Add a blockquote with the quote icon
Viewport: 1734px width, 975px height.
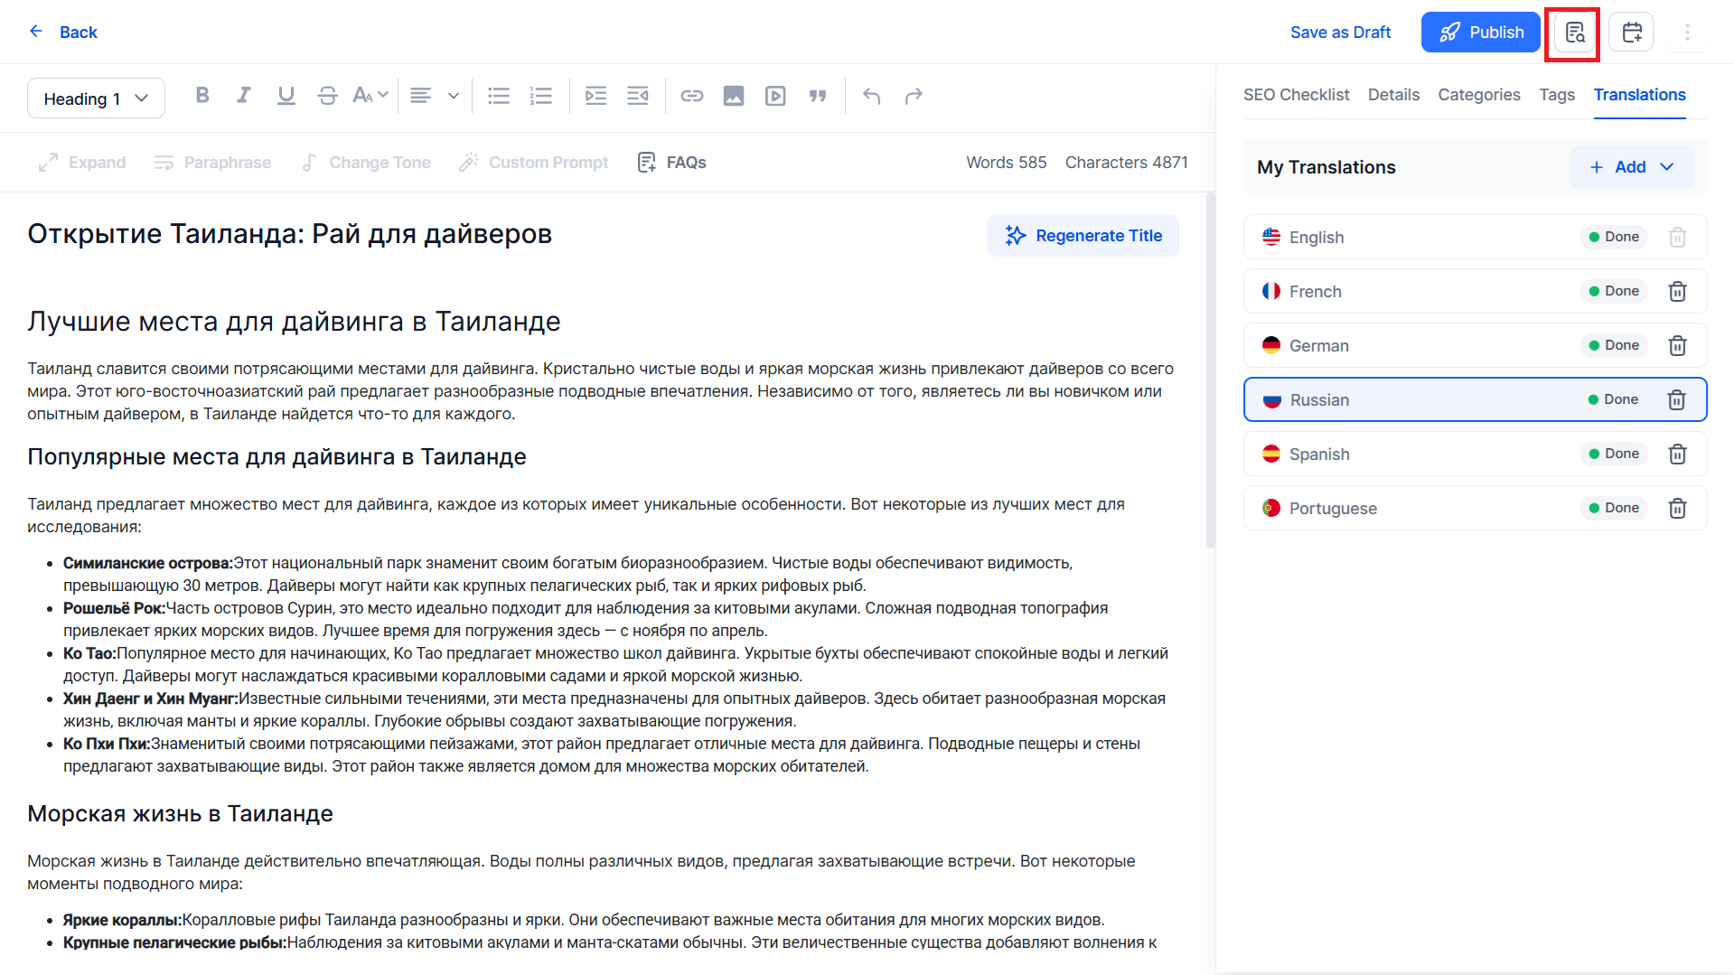click(818, 96)
